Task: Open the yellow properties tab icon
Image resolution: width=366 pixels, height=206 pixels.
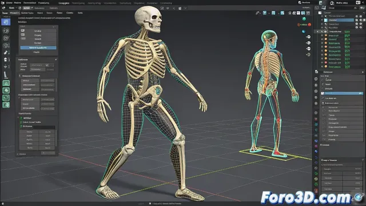Action: tap(316, 179)
